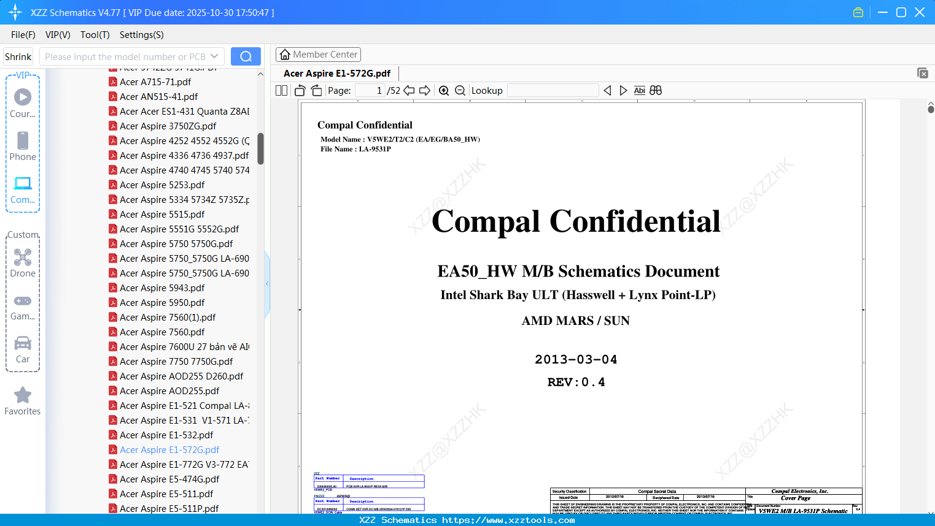935x526 pixels.
Task: Click the Lookup search field
Action: point(553,91)
